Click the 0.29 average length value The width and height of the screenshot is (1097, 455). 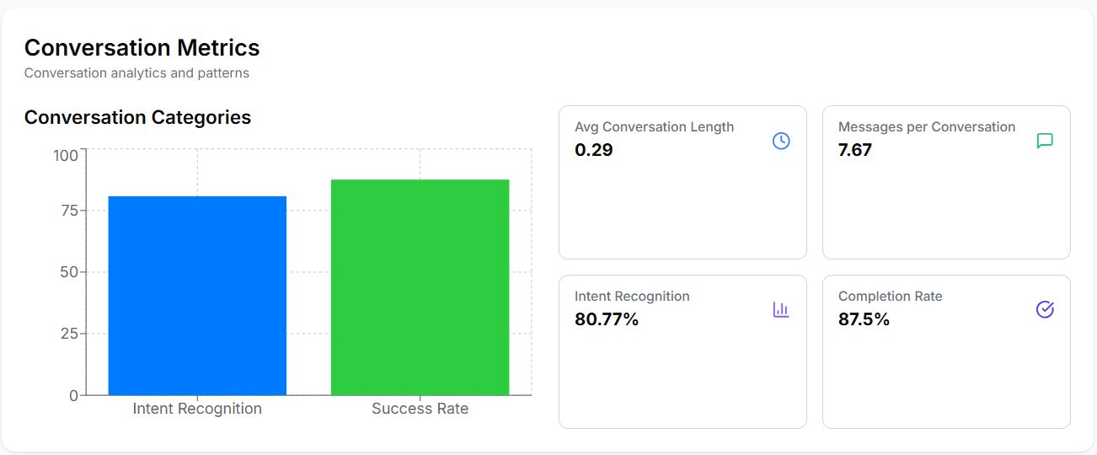tap(594, 150)
